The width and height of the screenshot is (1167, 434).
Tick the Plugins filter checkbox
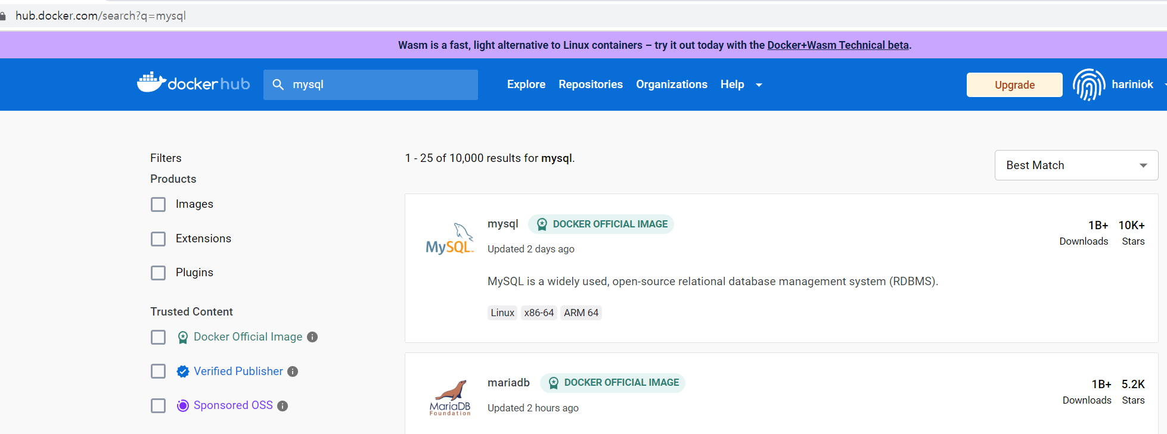(158, 273)
